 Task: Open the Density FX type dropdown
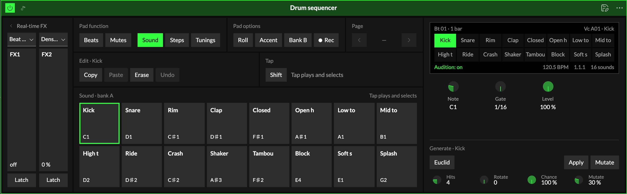pos(53,40)
